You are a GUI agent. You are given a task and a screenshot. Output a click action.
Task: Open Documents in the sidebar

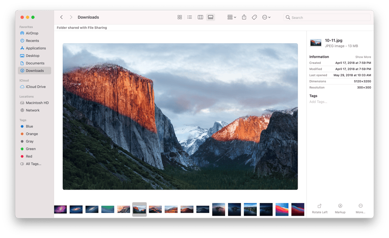click(x=35, y=63)
